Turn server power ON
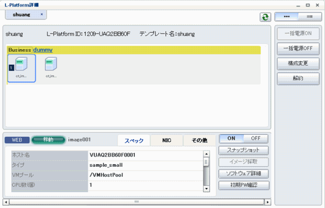Screen dimensions: 325x208 click(x=231, y=138)
